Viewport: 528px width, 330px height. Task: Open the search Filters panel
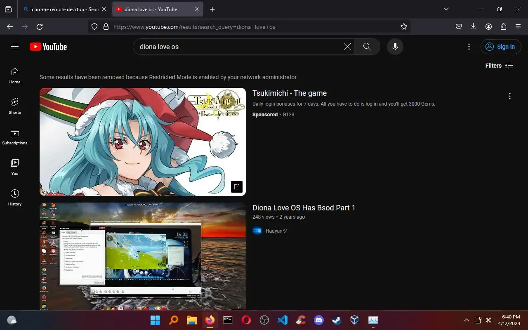[x=499, y=66]
